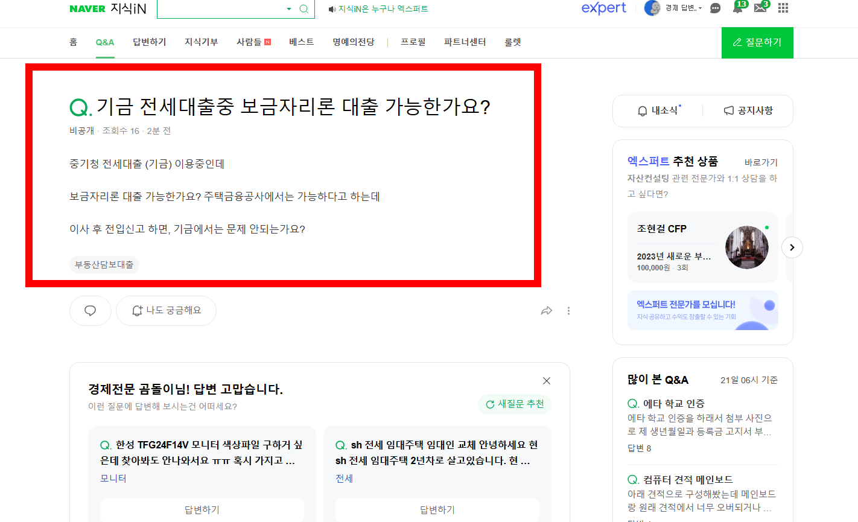Click the 모니터 category link

point(113,479)
